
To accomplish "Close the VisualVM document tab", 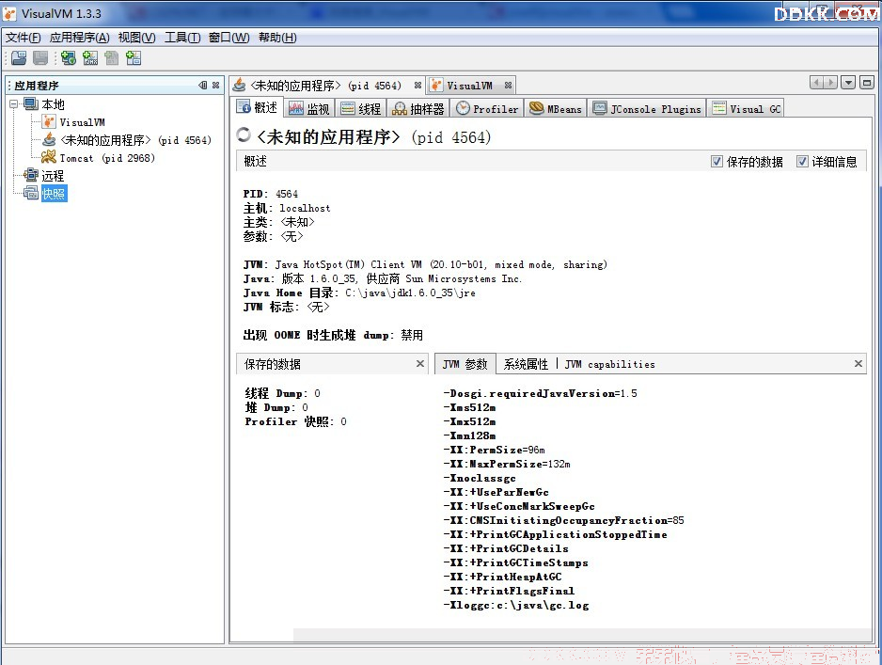I will pos(508,86).
